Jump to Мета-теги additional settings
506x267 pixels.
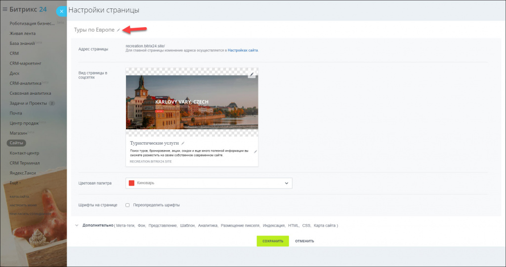(x=126, y=226)
